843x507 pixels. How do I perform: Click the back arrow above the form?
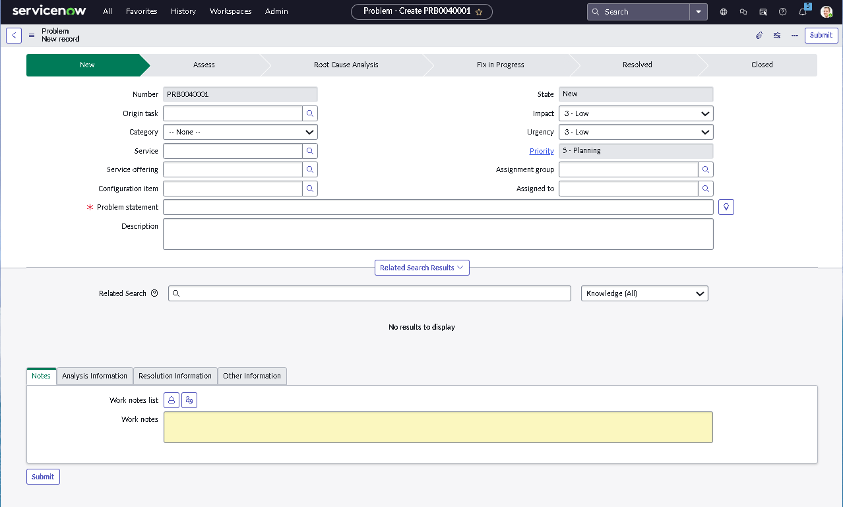click(x=13, y=35)
